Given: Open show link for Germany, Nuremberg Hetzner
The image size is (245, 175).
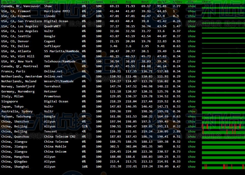Looking at the screenshot, I should [x=192, y=91].
